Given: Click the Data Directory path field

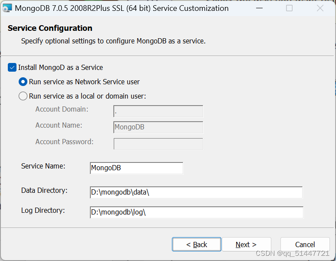Looking at the screenshot, I should point(196,192).
